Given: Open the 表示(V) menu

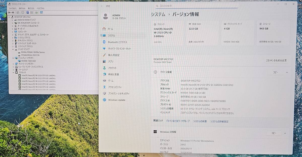Looking at the screenshot, I should [x=31, y=9].
